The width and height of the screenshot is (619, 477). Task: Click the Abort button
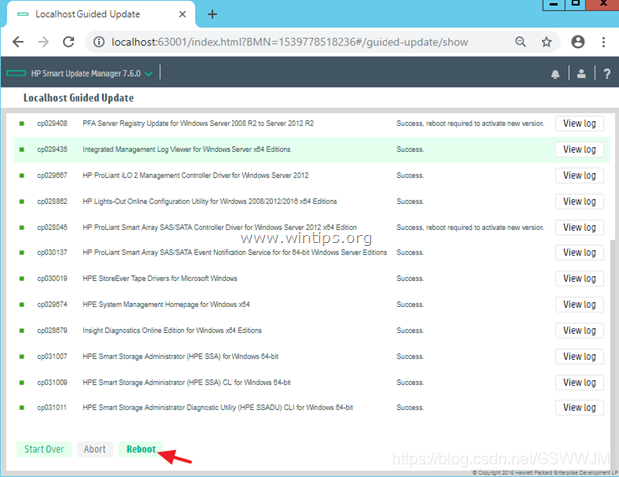95,449
